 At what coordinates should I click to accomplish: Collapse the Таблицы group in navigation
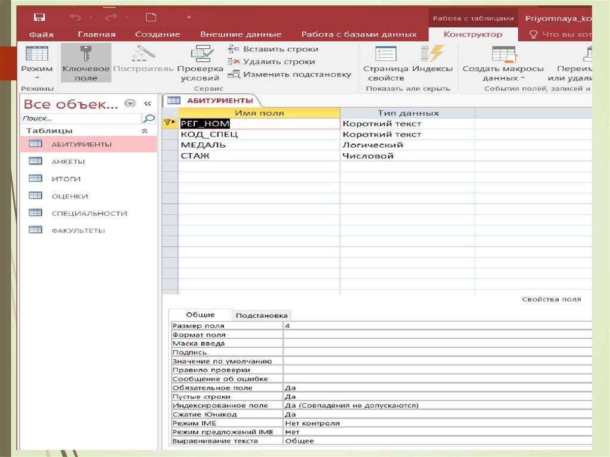[x=144, y=130]
